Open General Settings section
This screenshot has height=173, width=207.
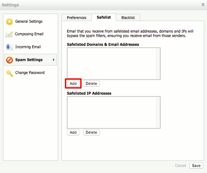pyautogui.click(x=29, y=22)
